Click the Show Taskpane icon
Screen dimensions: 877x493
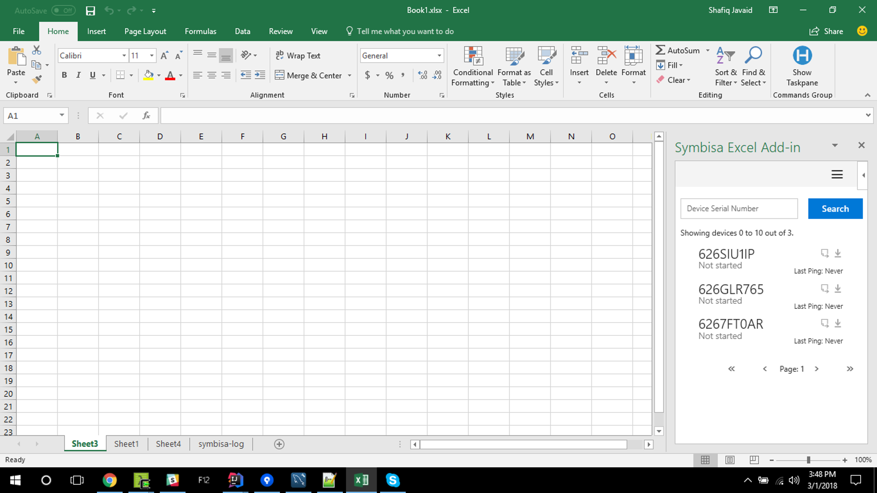(802, 56)
